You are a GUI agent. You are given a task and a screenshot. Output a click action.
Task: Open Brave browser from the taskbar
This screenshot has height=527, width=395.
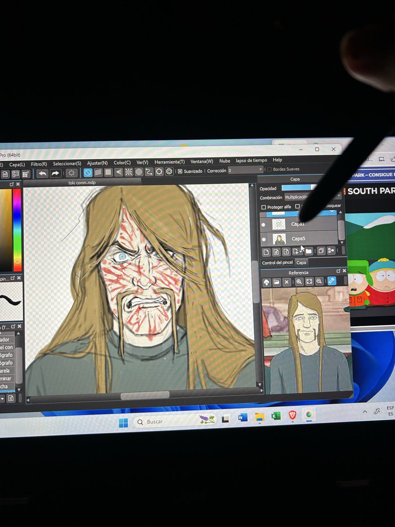(x=292, y=415)
